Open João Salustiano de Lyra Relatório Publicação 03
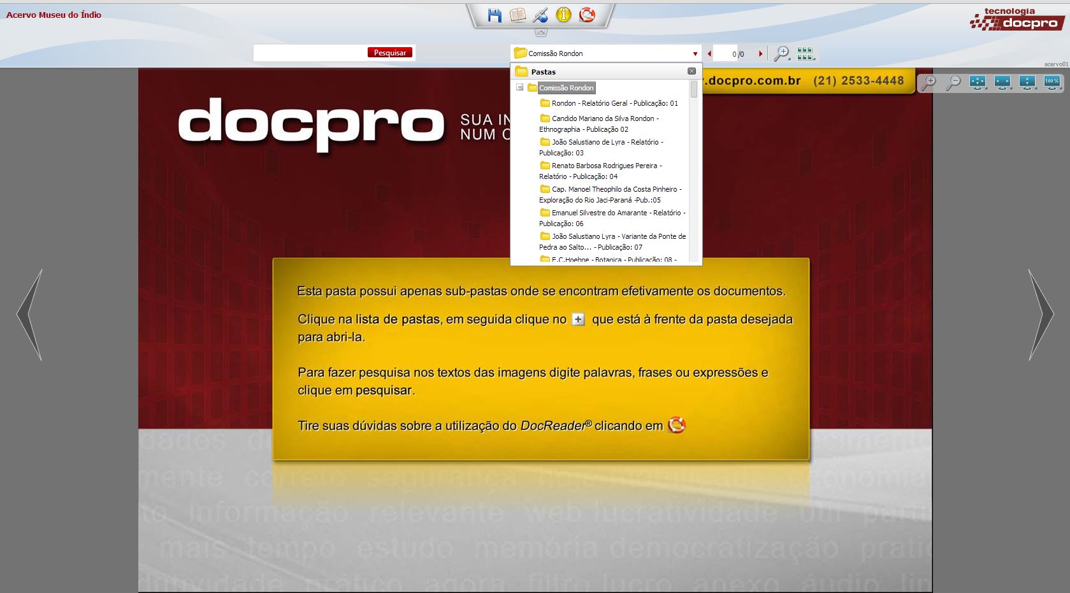1070x593 pixels. pyautogui.click(x=602, y=147)
